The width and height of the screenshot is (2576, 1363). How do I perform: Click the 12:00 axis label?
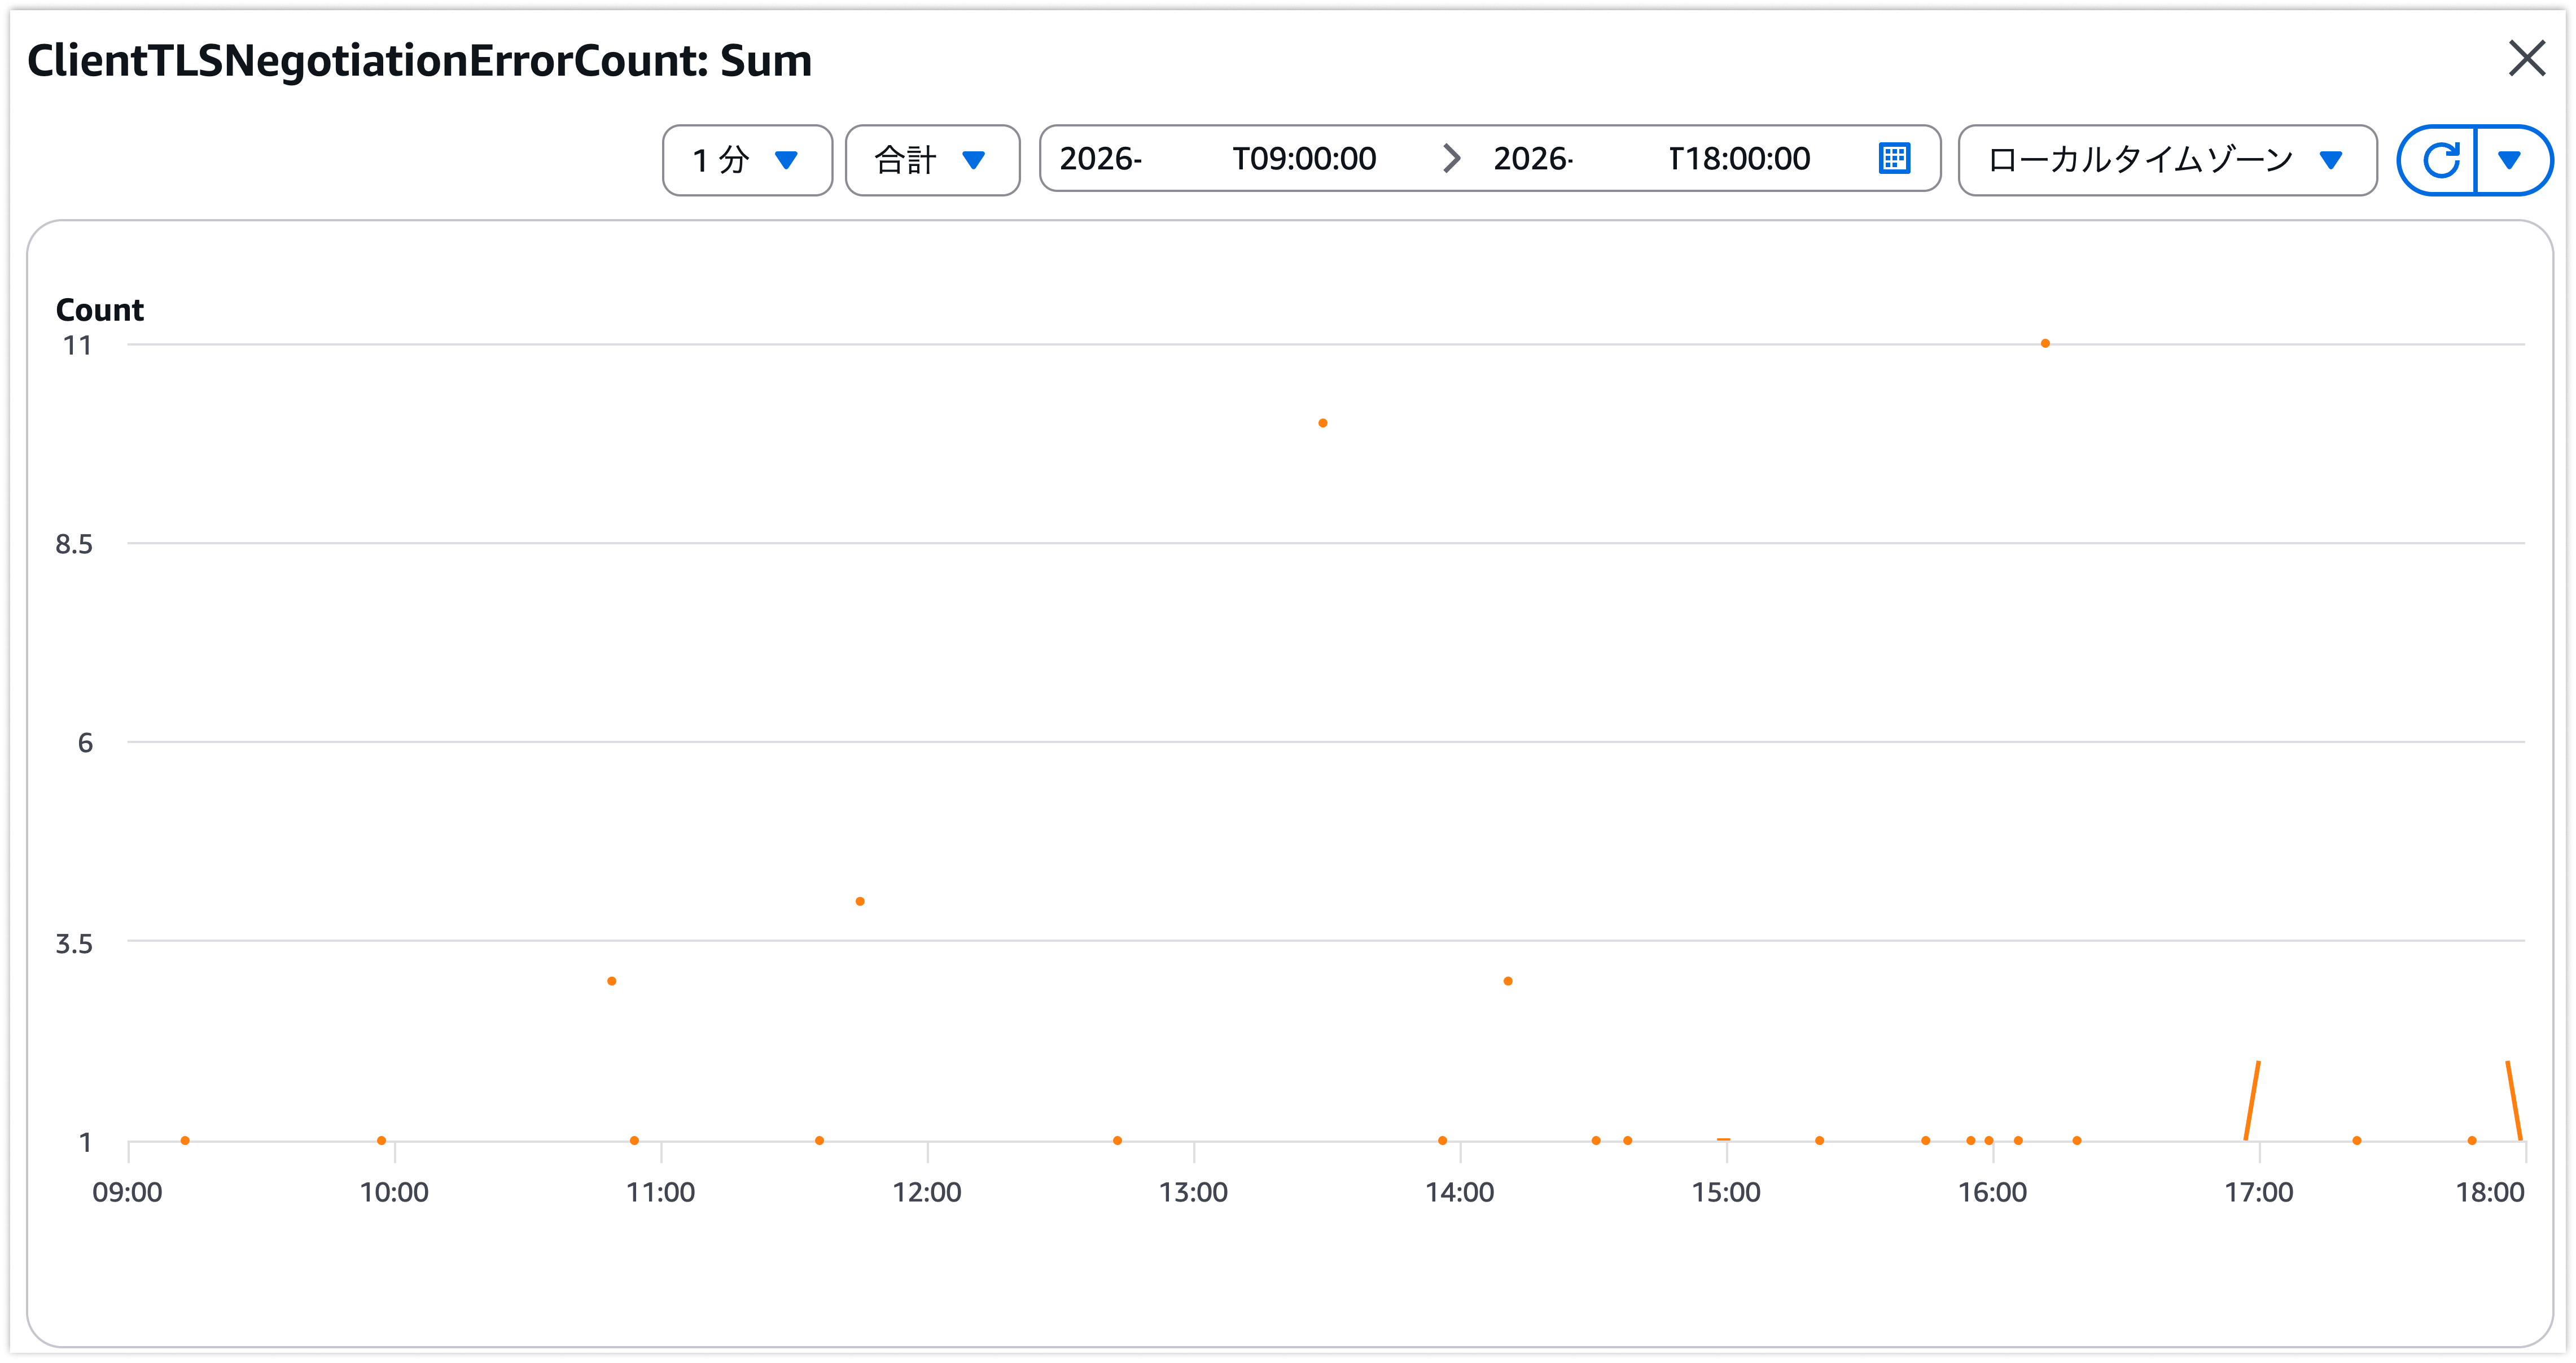point(926,1192)
